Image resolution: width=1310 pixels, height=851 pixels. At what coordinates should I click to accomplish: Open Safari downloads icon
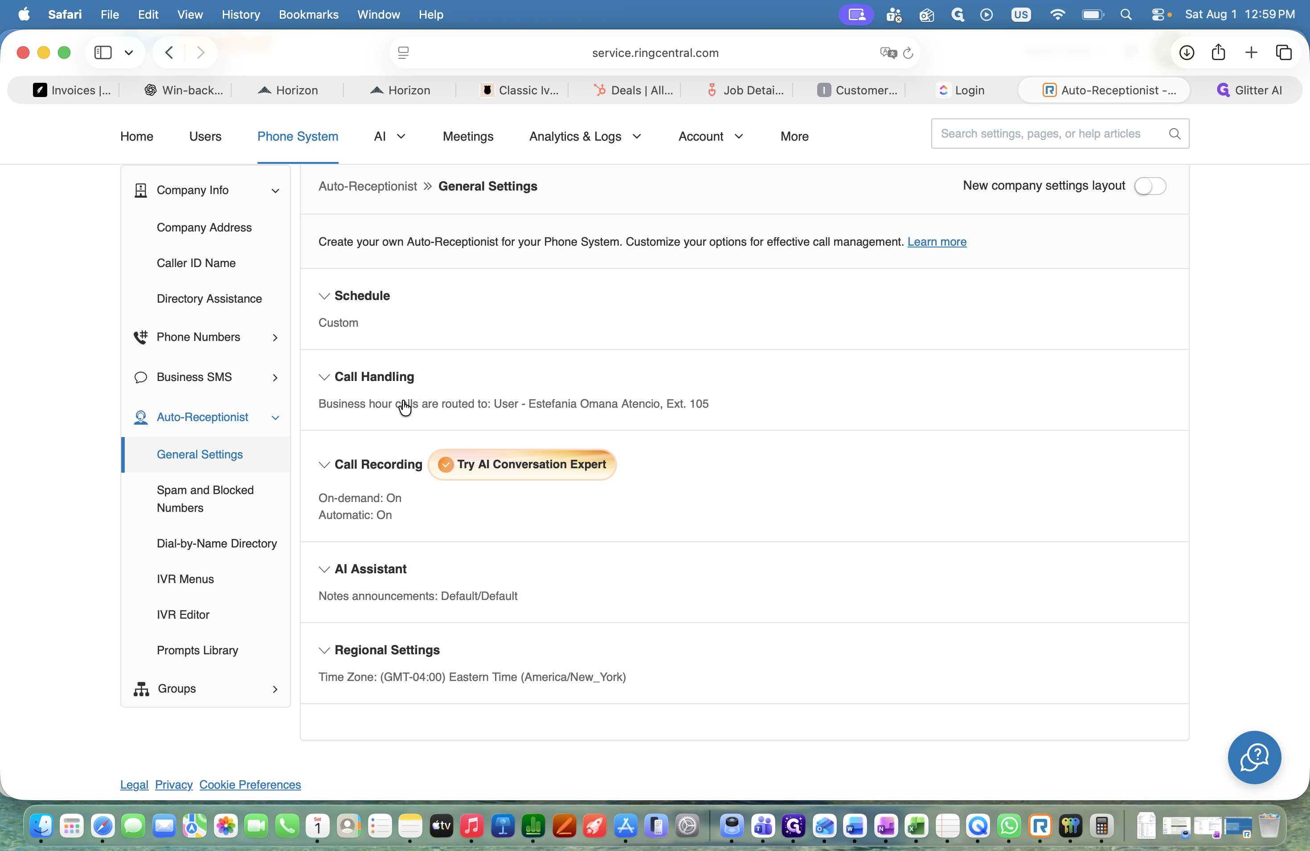click(x=1186, y=53)
